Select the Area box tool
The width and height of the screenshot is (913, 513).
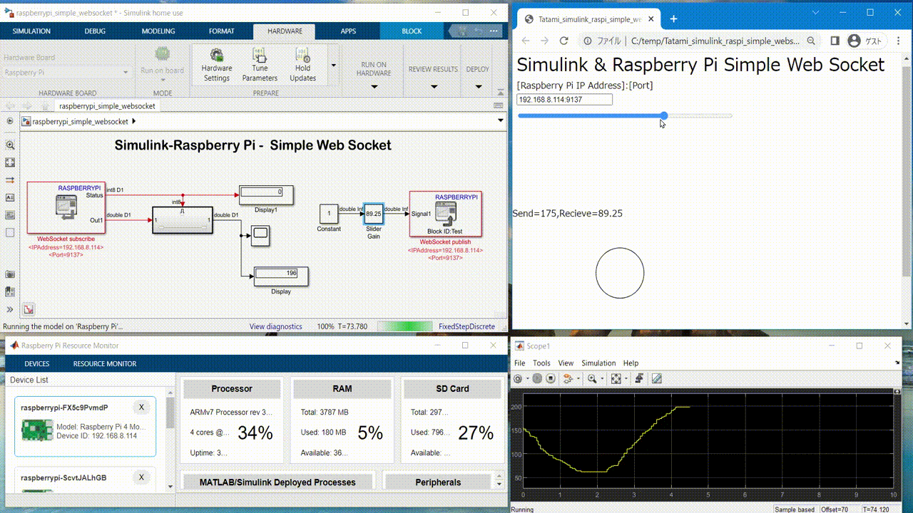10,232
